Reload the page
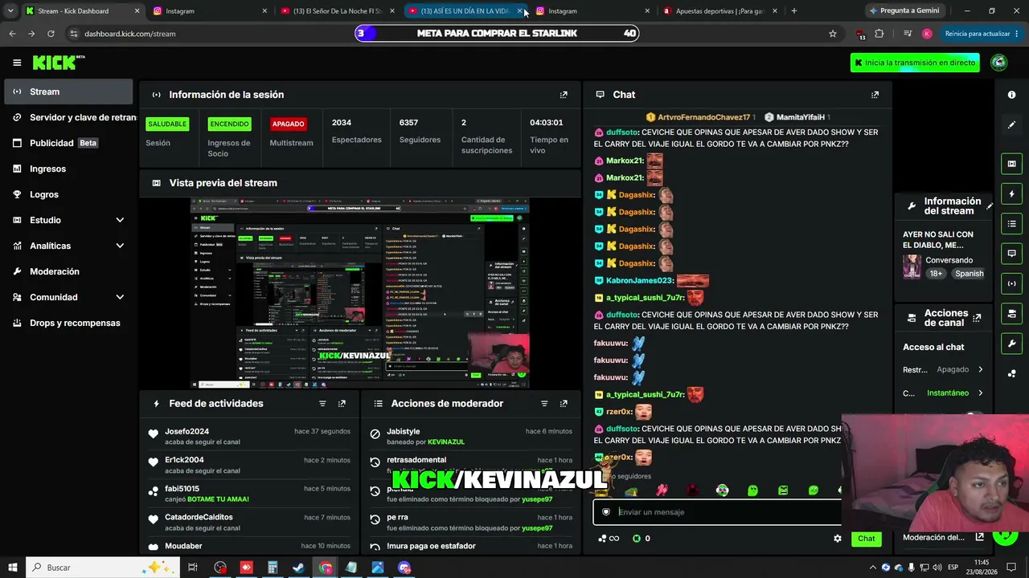 [x=51, y=34]
